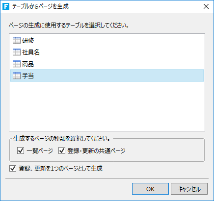Viewport: 214px width, 201px height.
Task: Click the テーブルからページを生成 title bar text
Action: click(40, 6)
